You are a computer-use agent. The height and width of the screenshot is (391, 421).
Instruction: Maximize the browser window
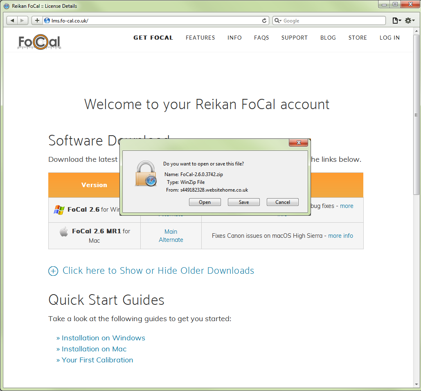pyautogui.click(x=395, y=4)
